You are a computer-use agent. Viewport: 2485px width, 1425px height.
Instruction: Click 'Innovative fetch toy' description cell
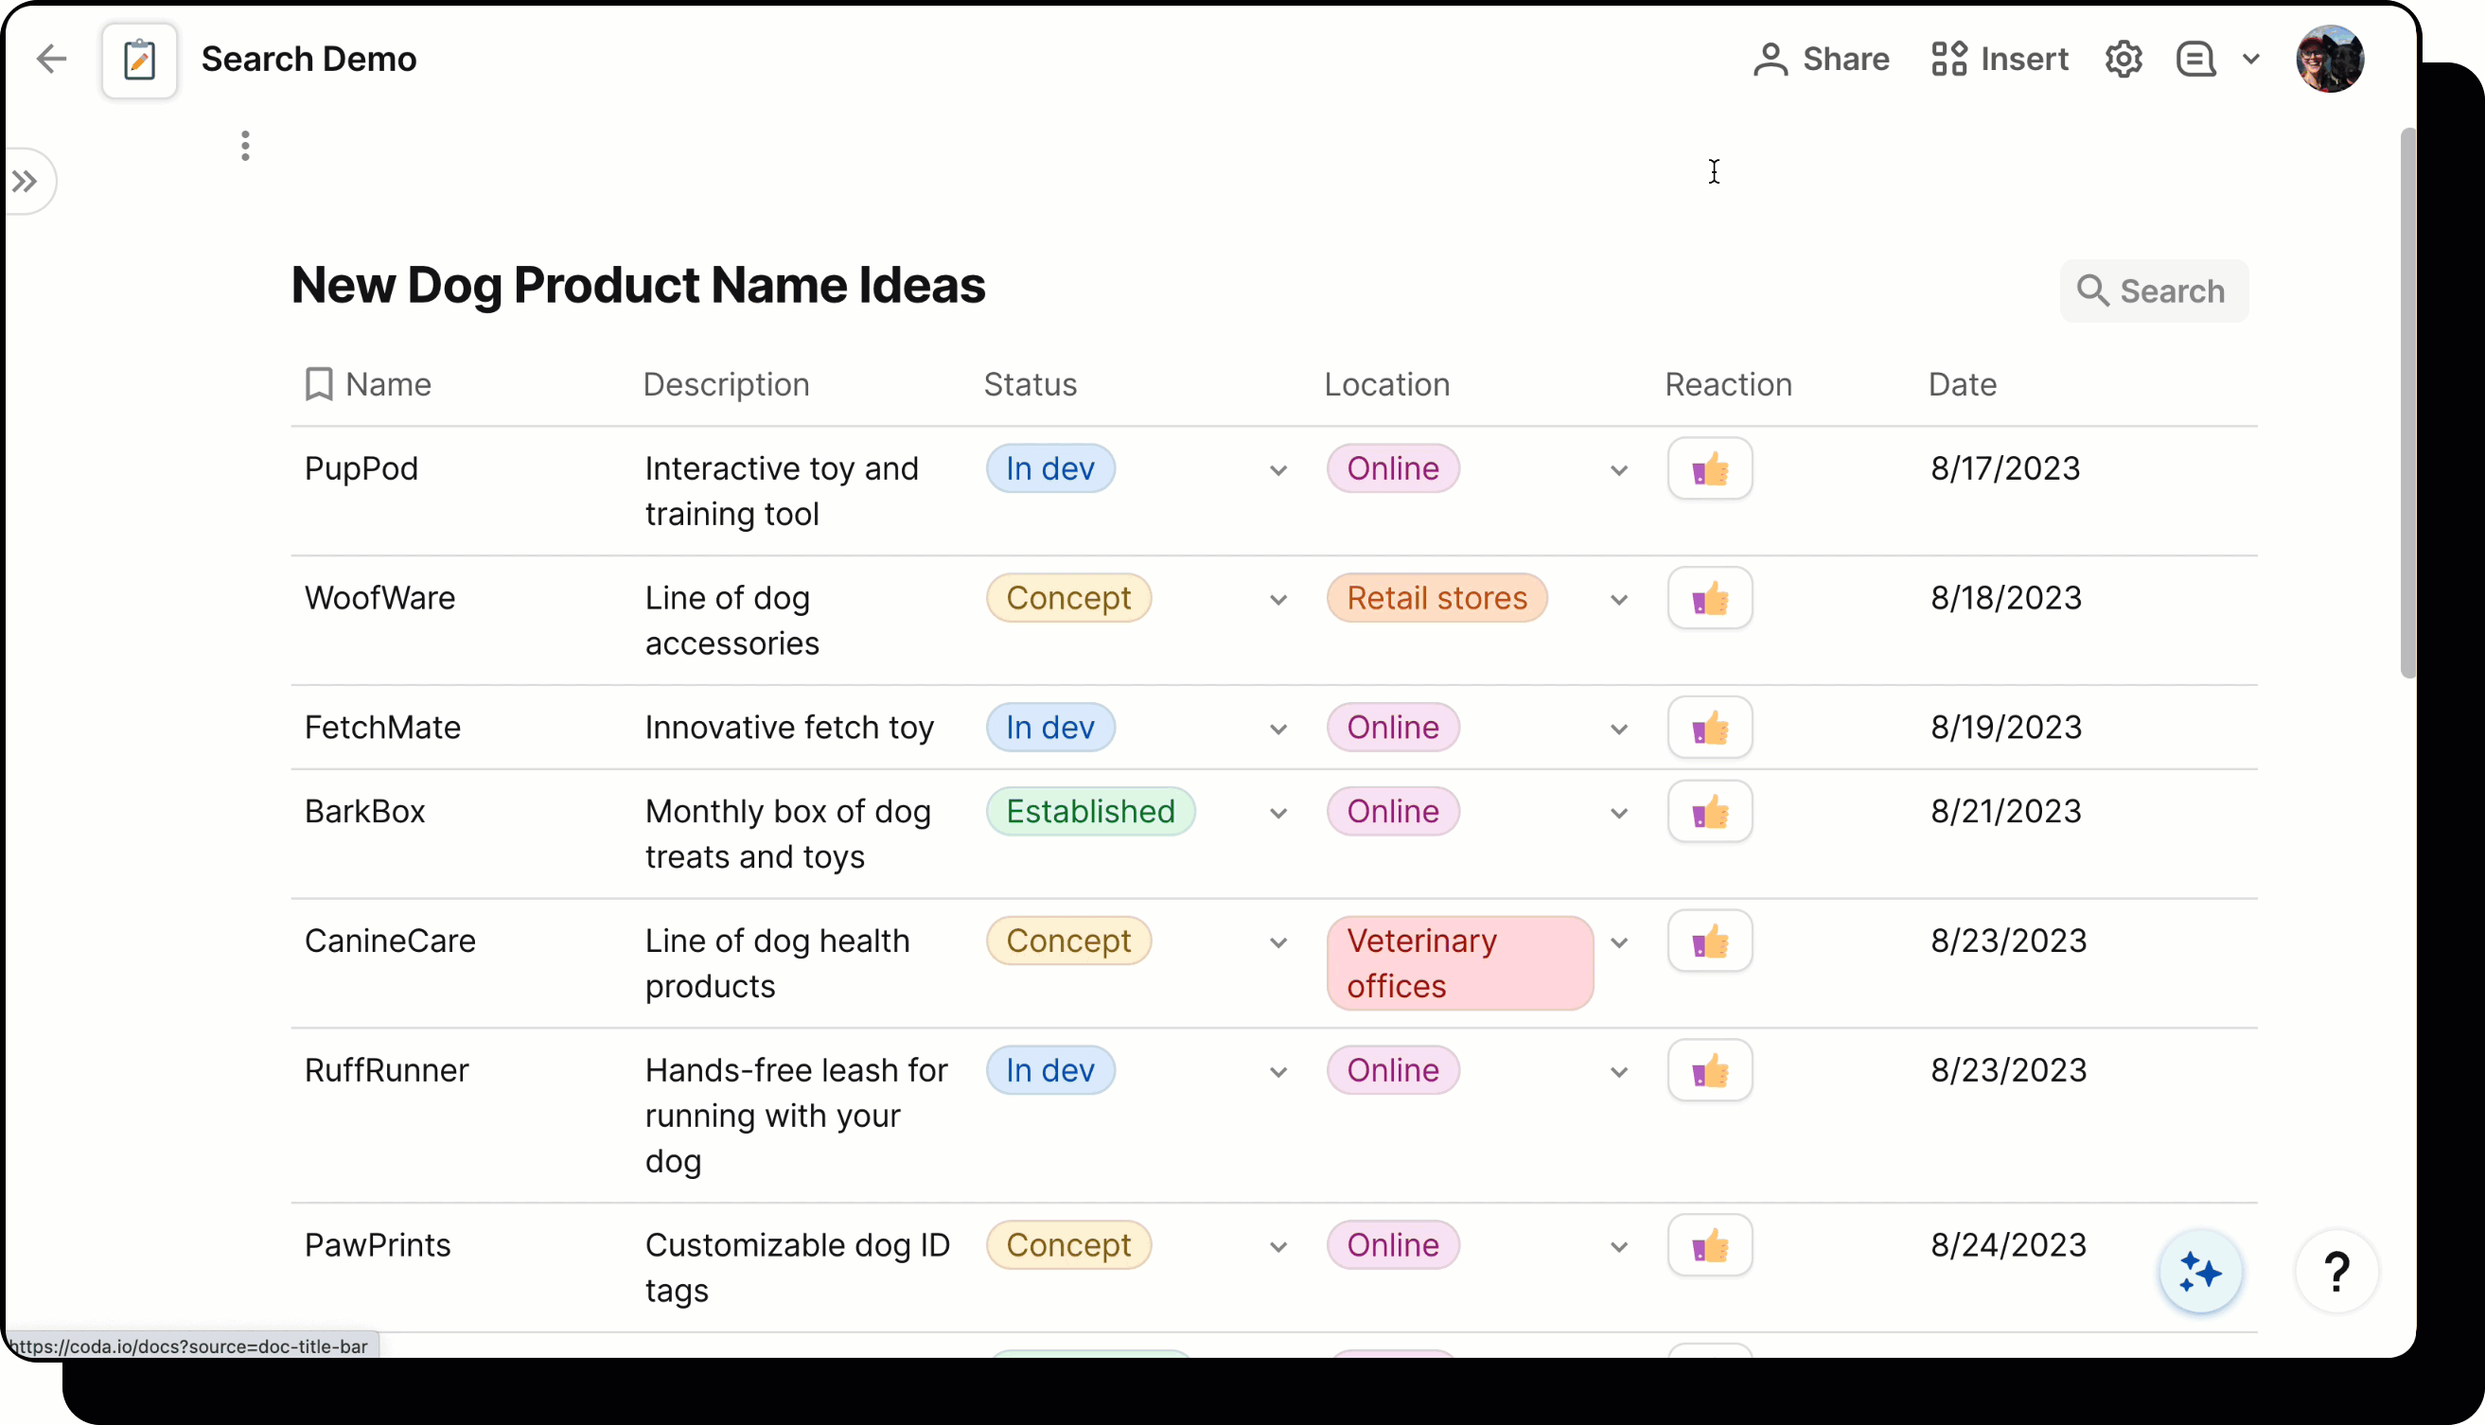(789, 728)
